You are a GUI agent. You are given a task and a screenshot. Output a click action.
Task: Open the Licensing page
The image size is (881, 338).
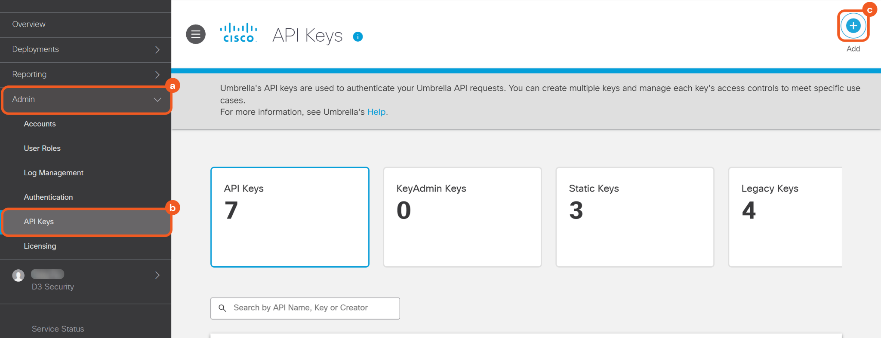(40, 247)
